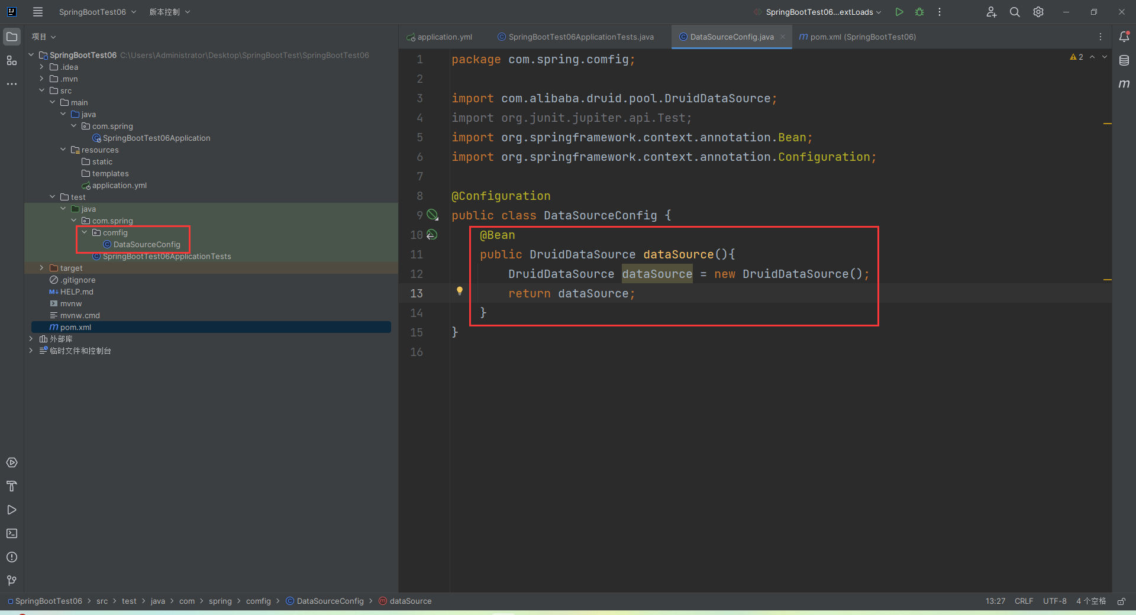The image size is (1136, 615).
Task: Click the UTF-8 encoding widget
Action: click(1055, 601)
